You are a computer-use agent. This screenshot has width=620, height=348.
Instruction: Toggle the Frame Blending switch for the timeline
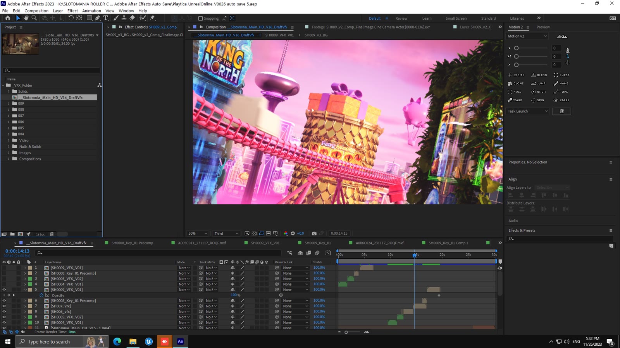[x=309, y=253]
